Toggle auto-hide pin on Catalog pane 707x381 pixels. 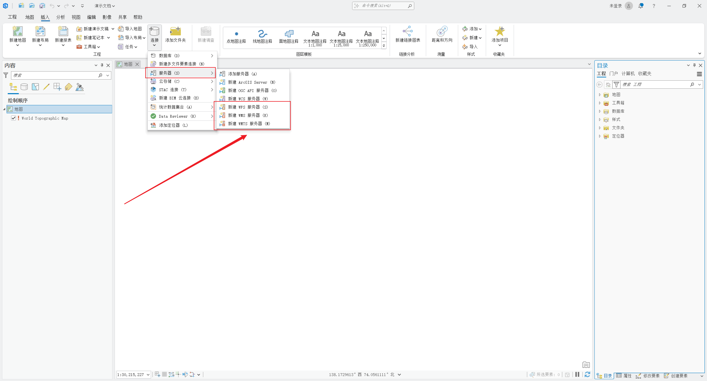tap(694, 65)
